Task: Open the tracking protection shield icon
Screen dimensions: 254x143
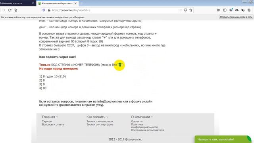Action: tap(44, 10)
